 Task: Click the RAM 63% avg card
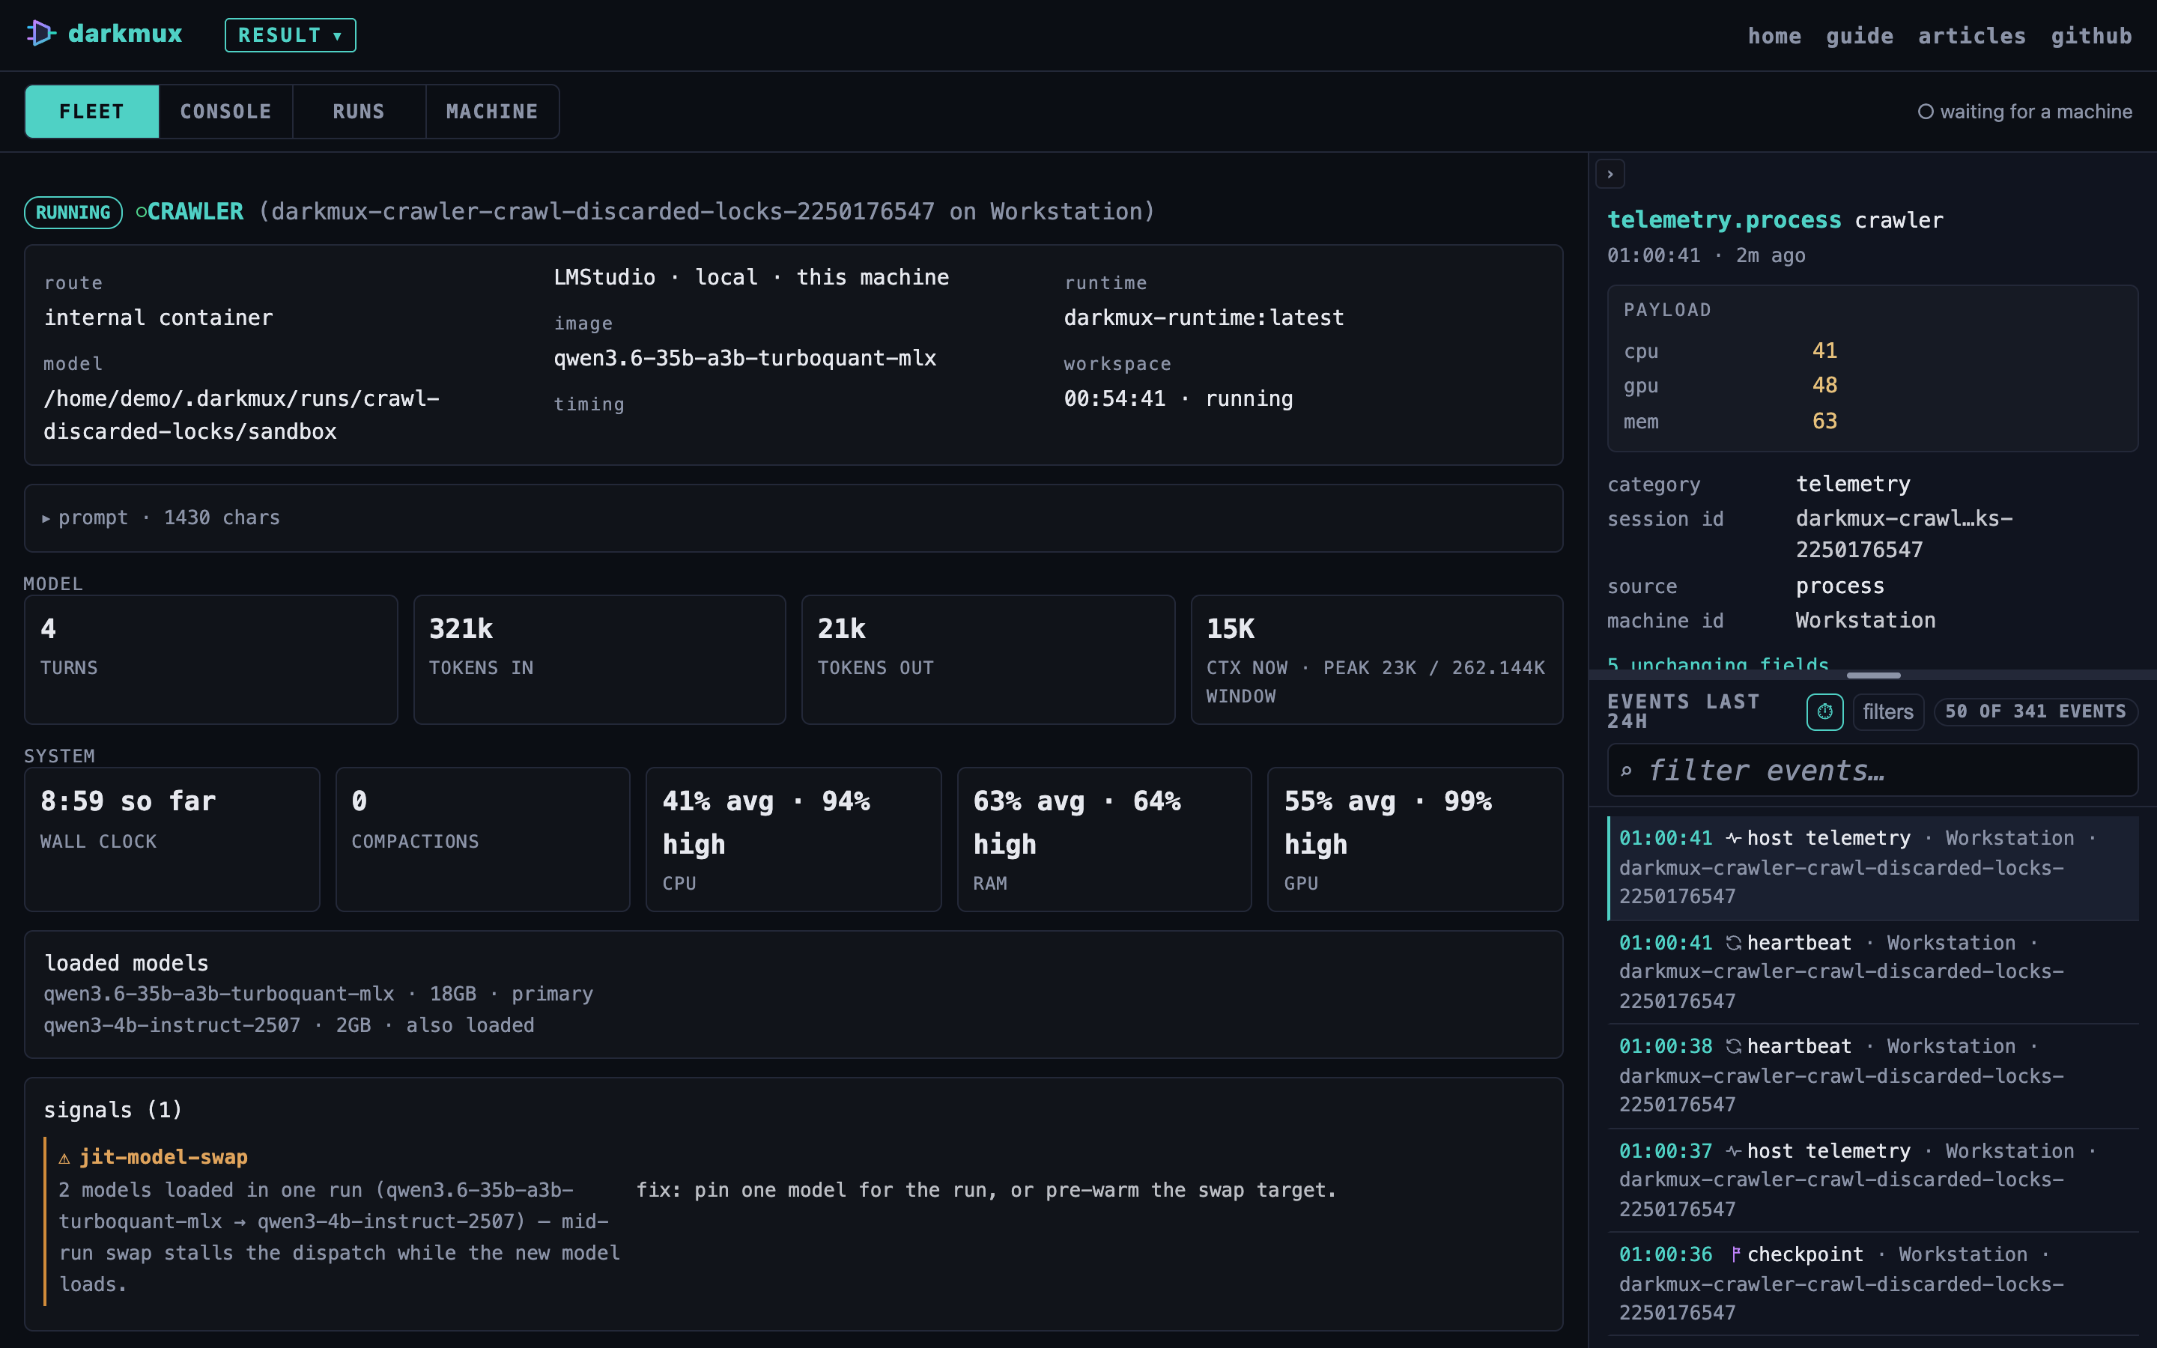[x=1105, y=840]
